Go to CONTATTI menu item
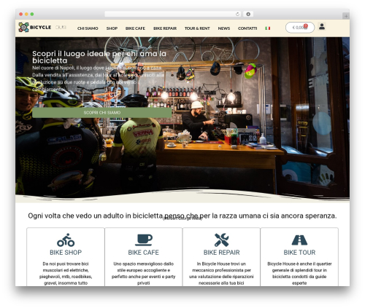Screen dimensions: 365x308 (247, 28)
